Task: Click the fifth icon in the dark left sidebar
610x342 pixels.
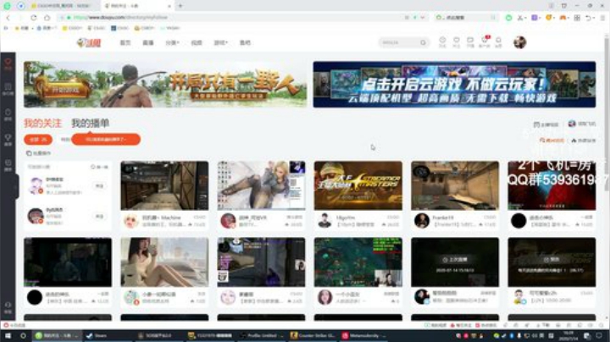Action: coord(8,165)
